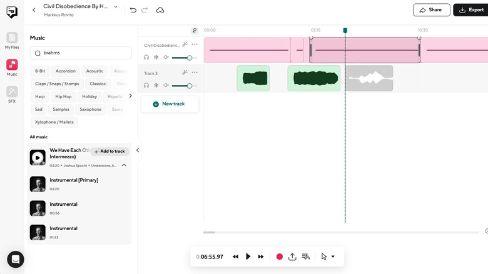
Task: Toggle solo headphones on Track 3
Action: pos(146,85)
